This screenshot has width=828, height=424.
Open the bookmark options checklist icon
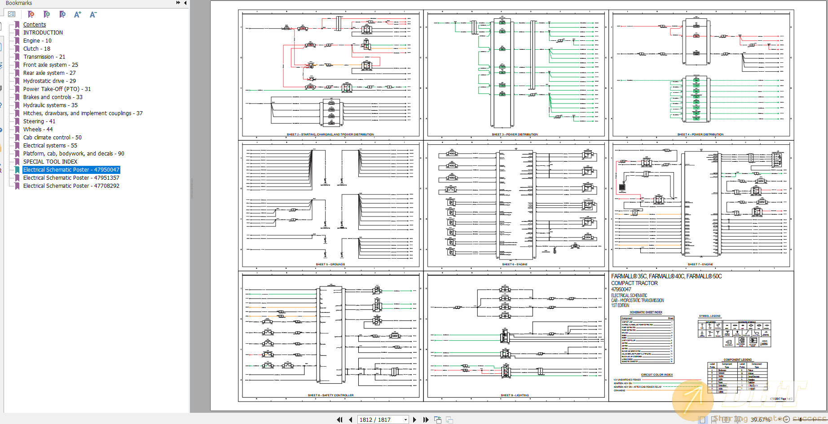pos(12,14)
